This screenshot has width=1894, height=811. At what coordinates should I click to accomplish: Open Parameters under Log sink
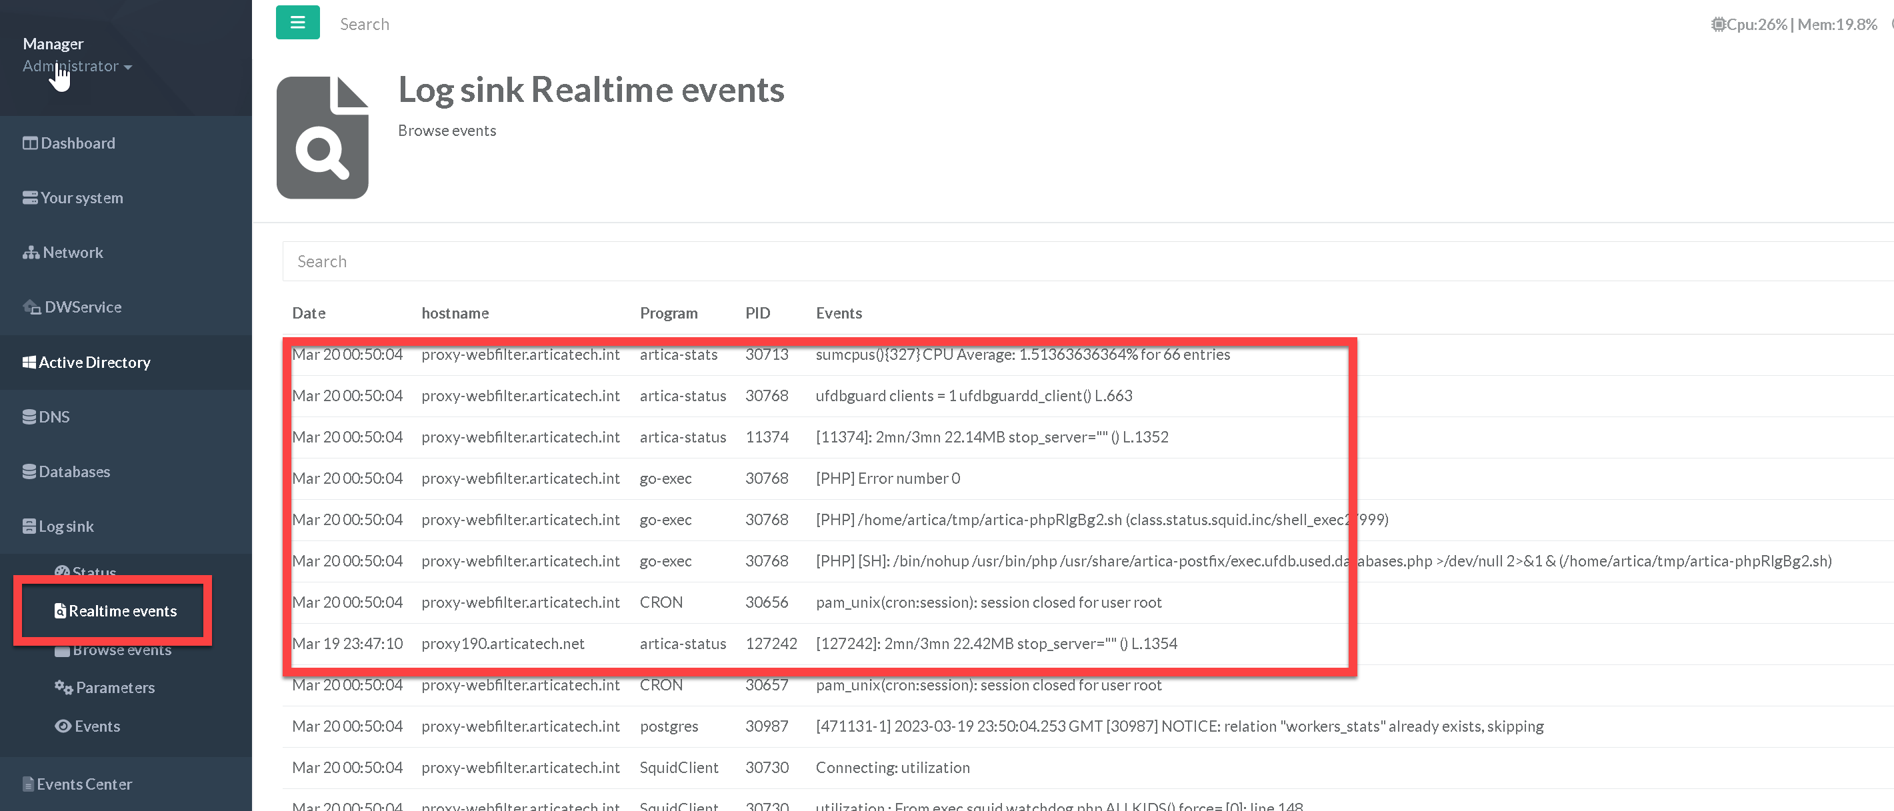point(115,688)
